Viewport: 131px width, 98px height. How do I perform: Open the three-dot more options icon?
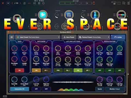(x=29, y=3)
